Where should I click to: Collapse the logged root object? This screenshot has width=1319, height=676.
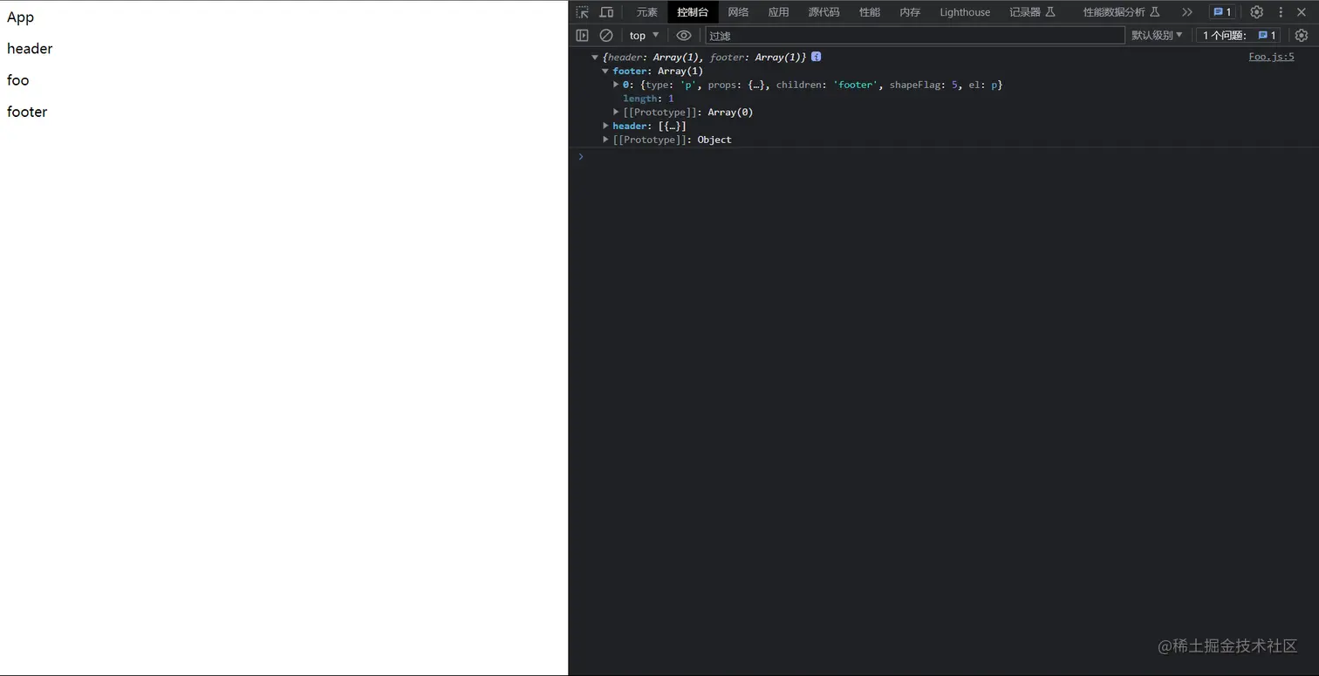[595, 58]
